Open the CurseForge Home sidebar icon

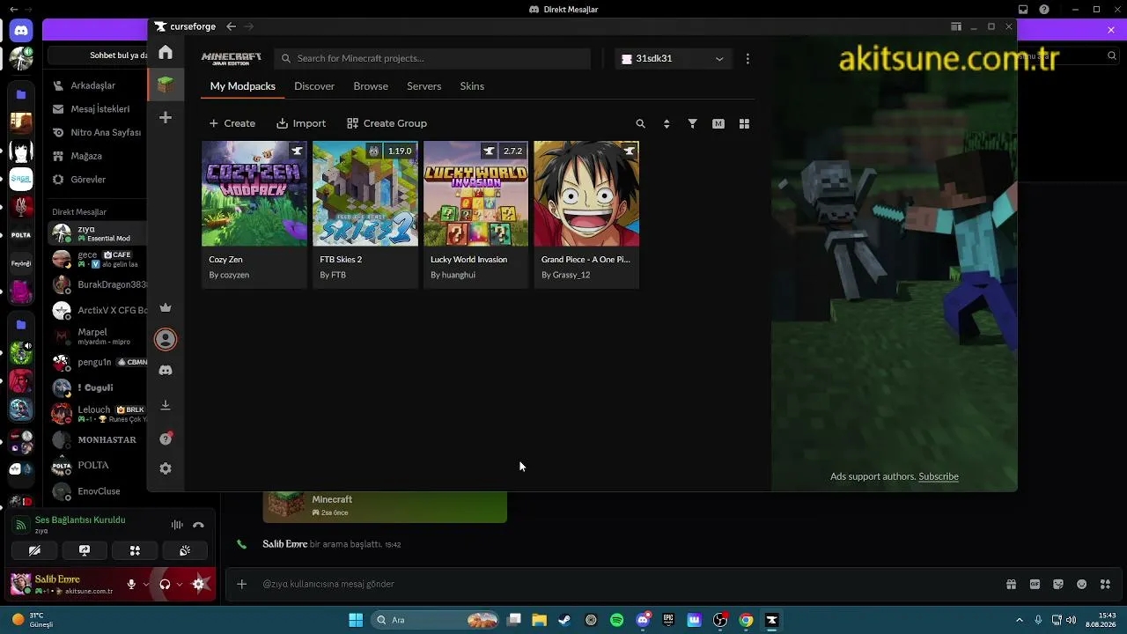click(166, 53)
